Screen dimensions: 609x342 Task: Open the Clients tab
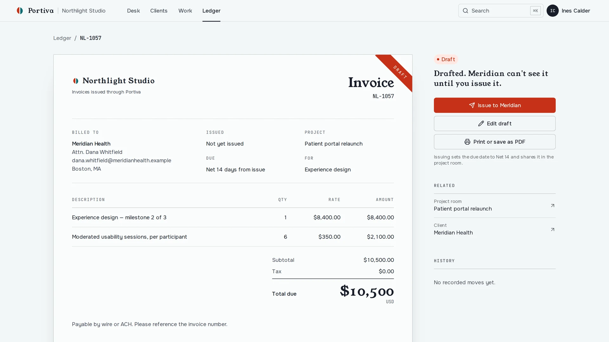pos(159,10)
